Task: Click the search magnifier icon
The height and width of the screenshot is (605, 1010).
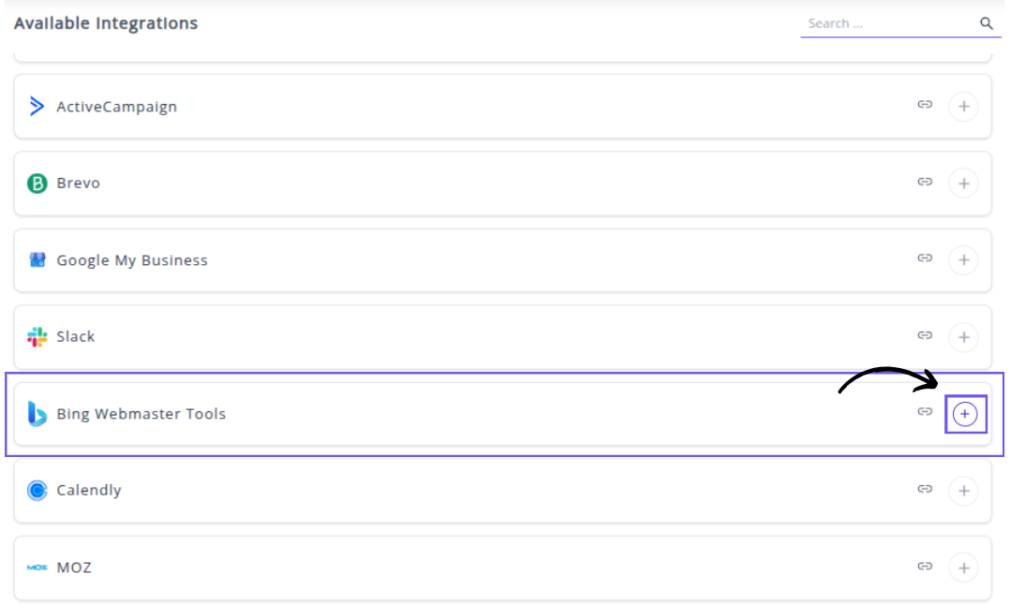Action: (987, 23)
